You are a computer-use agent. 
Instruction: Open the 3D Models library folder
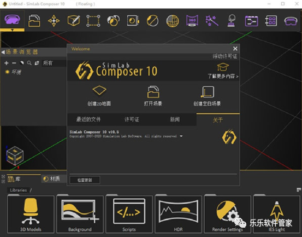coord(31,214)
